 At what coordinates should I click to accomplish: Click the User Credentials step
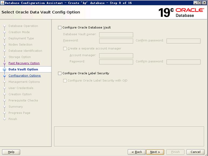click(x=21, y=88)
